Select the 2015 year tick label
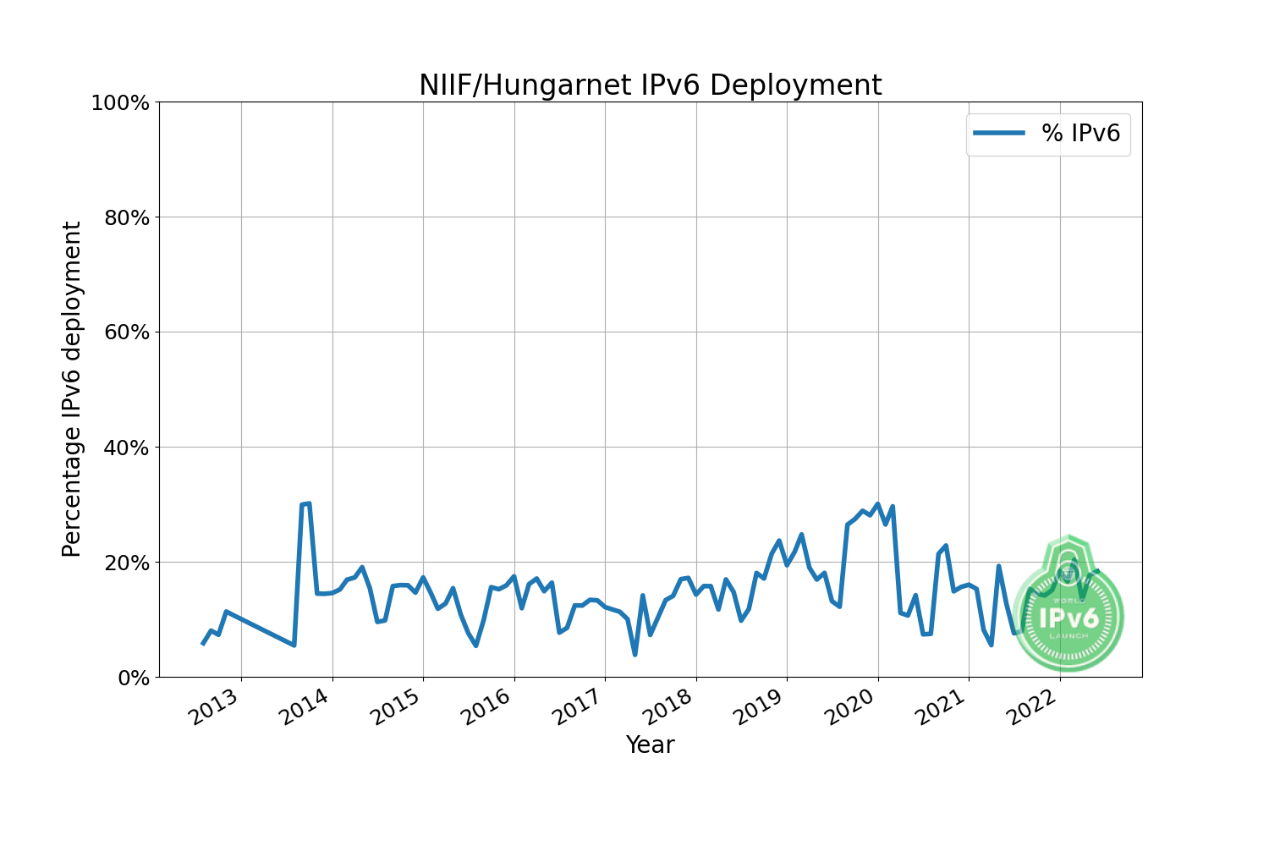1269x846 pixels. (x=397, y=706)
